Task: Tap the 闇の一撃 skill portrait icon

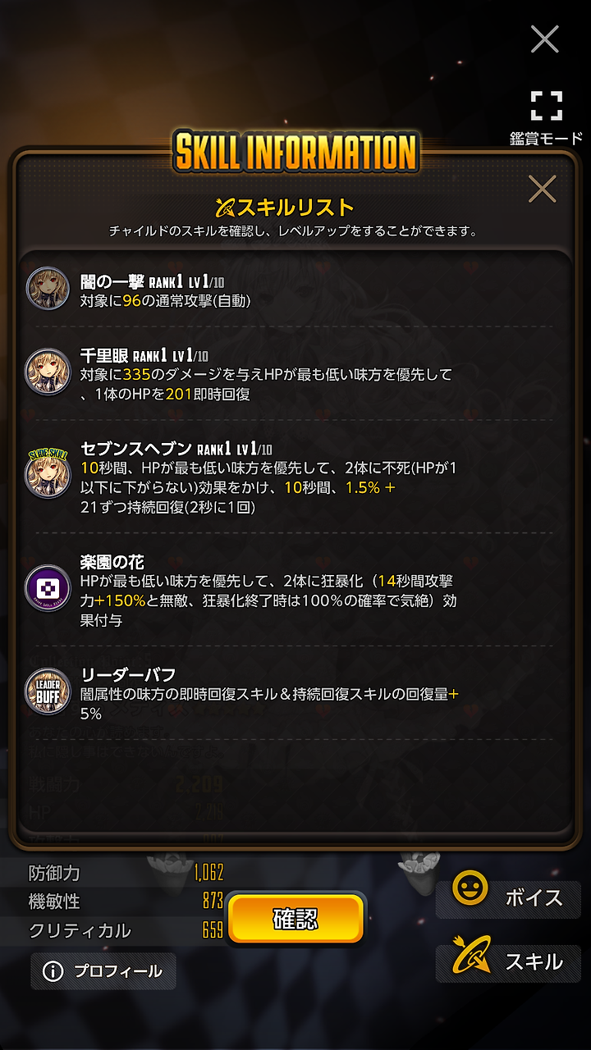Action: pos(47,288)
